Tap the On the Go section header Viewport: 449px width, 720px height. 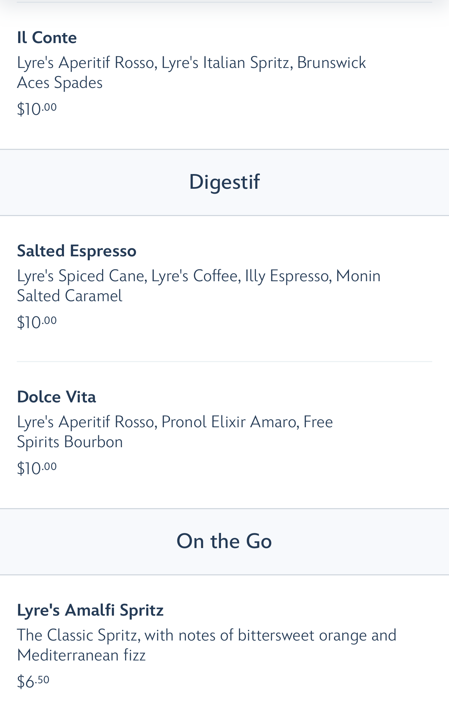pos(224,541)
